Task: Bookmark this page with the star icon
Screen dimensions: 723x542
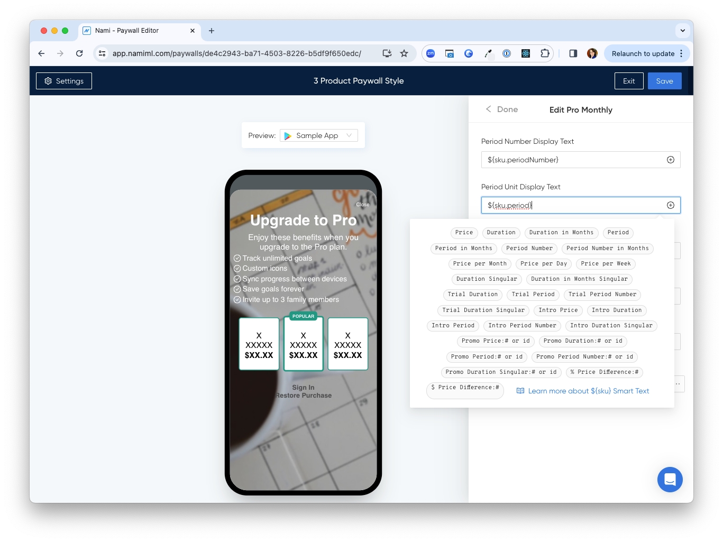Action: tap(404, 53)
